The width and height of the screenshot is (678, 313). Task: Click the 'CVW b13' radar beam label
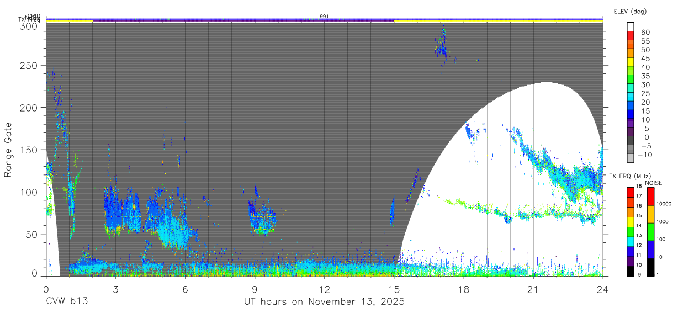pyautogui.click(x=66, y=301)
